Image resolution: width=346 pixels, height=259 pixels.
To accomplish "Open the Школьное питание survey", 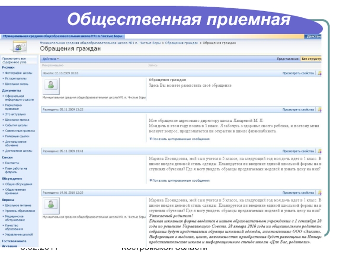I will point(18,205).
